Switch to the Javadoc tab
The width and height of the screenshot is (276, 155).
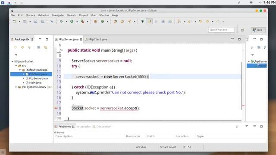pos(84,127)
